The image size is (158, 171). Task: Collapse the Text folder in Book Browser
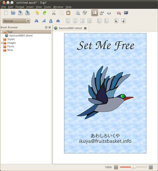click(x=2, y=32)
